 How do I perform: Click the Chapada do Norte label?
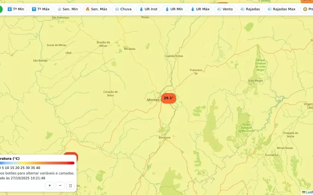(290, 135)
